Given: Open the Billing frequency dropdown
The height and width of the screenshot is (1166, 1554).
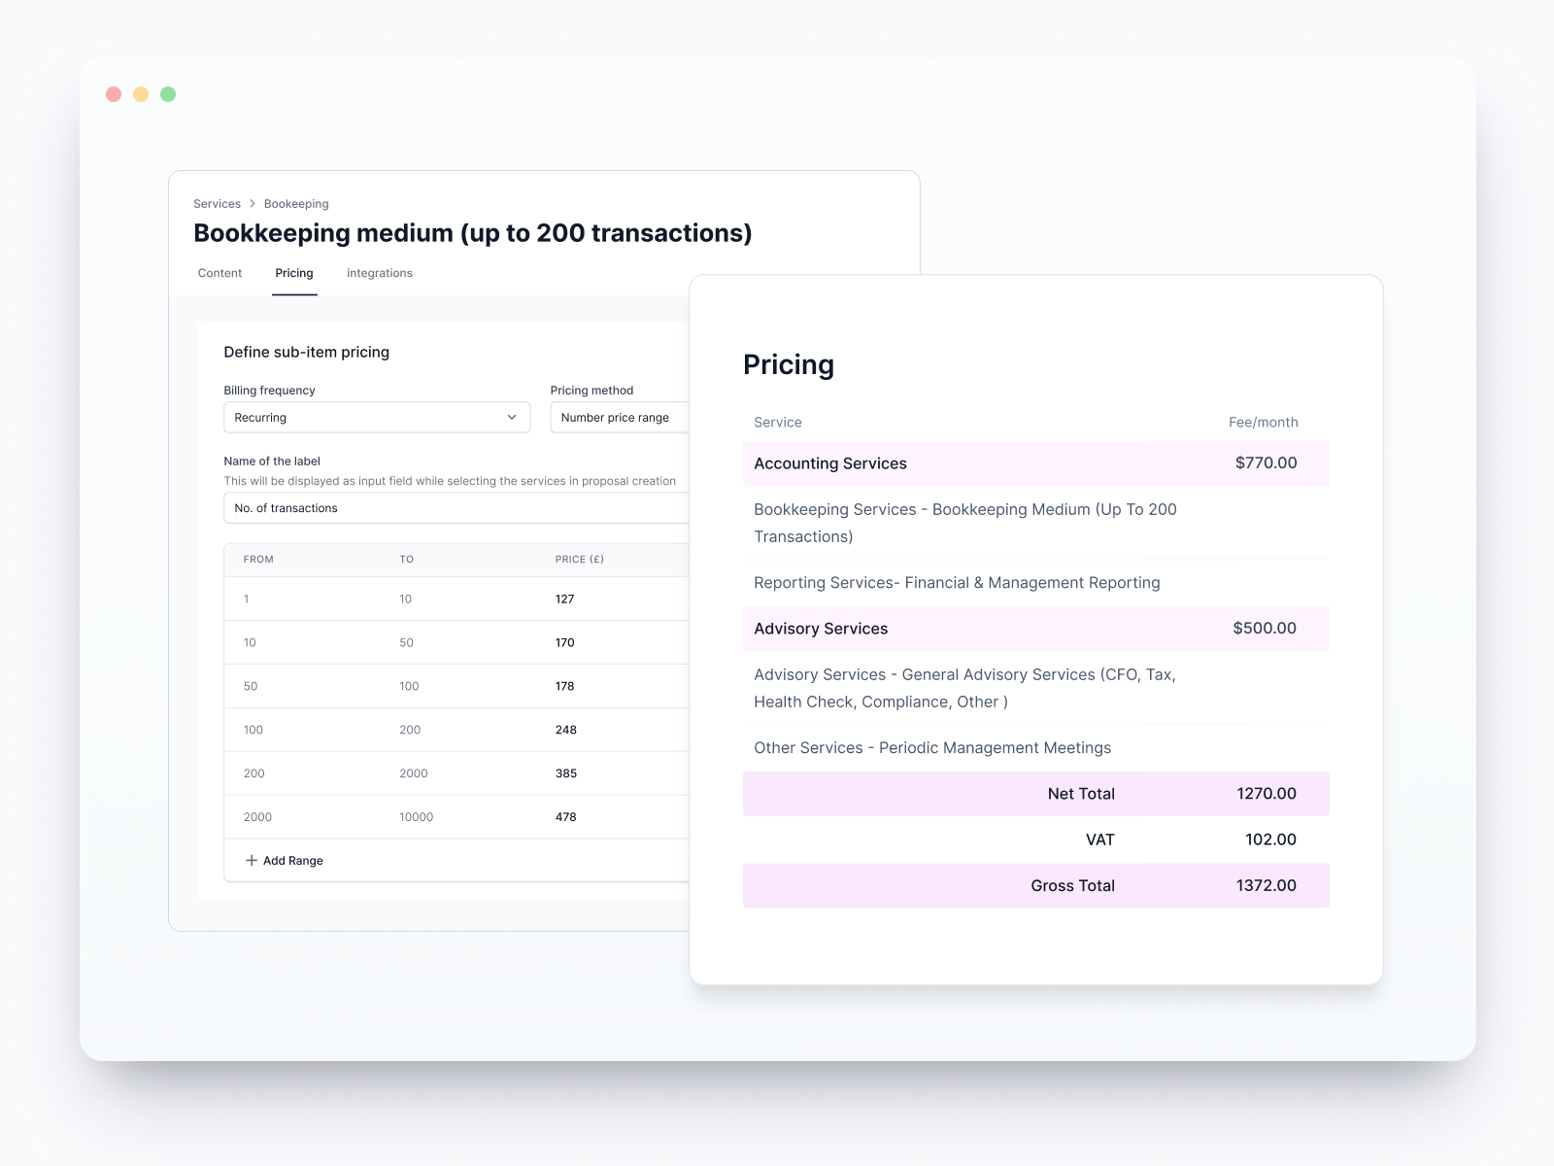Looking at the screenshot, I should 377,417.
